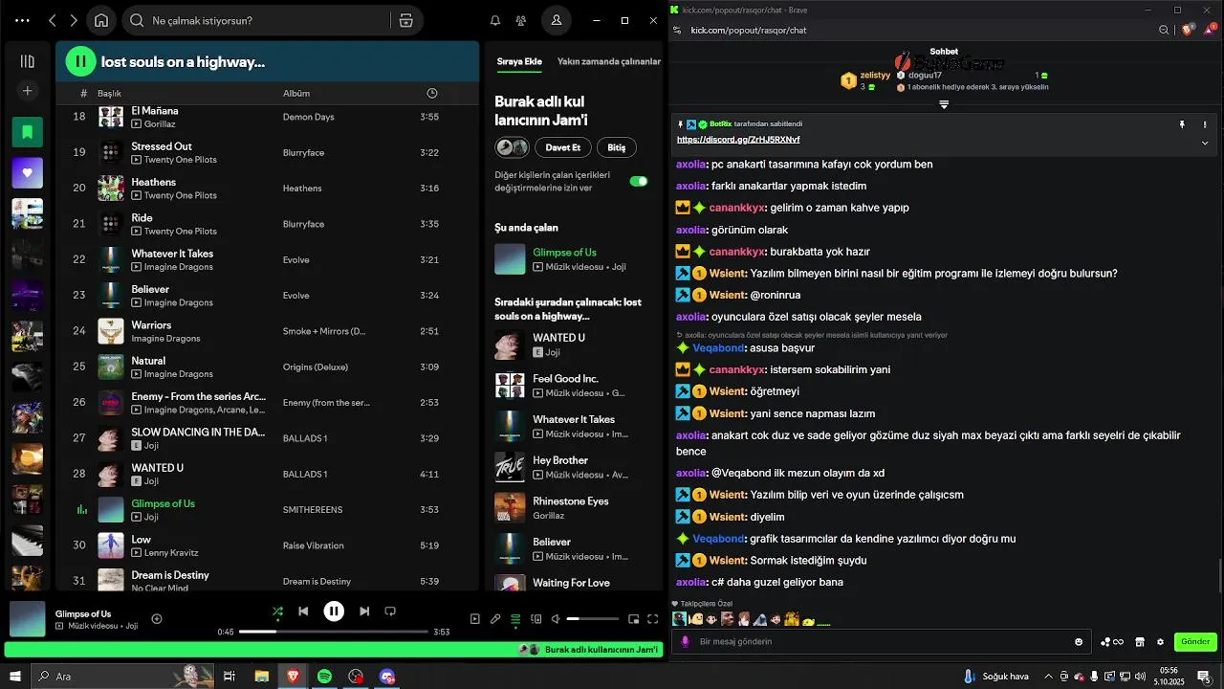Sort tracks by Albüm column

(296, 93)
